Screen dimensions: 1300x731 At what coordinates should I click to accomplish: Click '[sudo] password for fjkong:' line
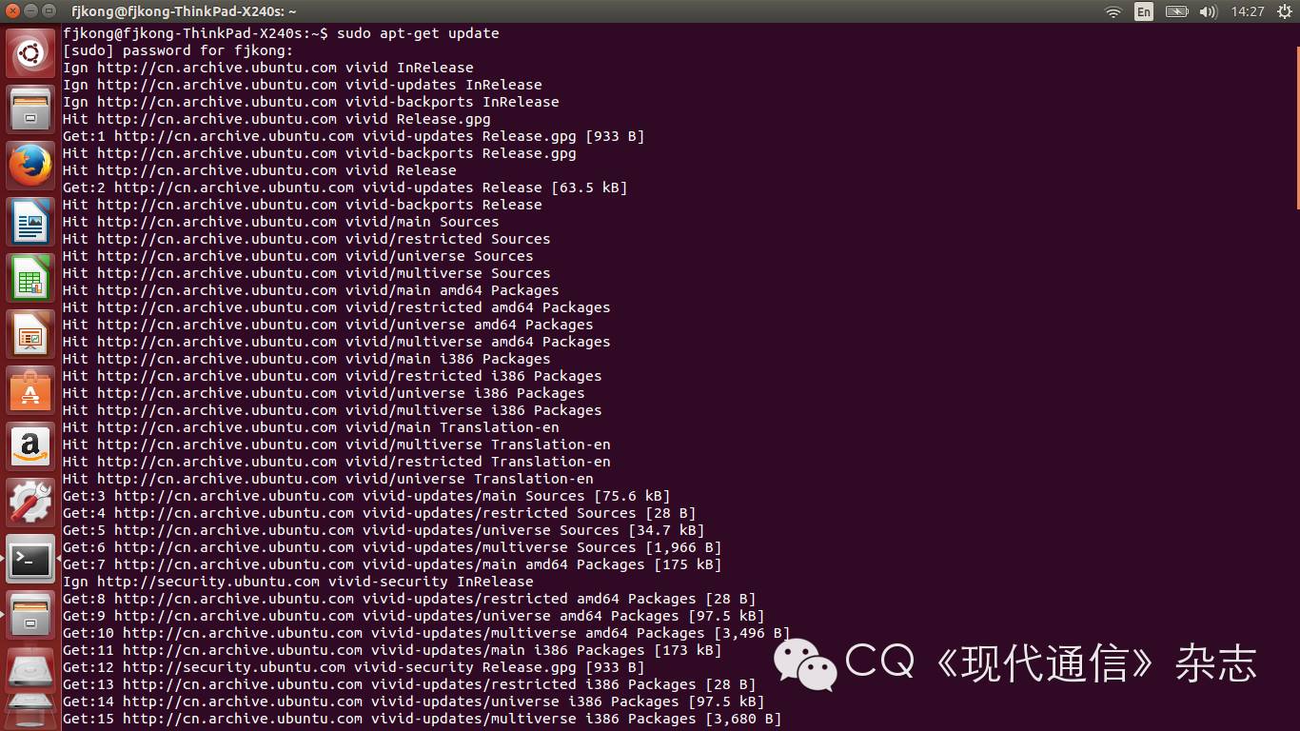point(178,50)
